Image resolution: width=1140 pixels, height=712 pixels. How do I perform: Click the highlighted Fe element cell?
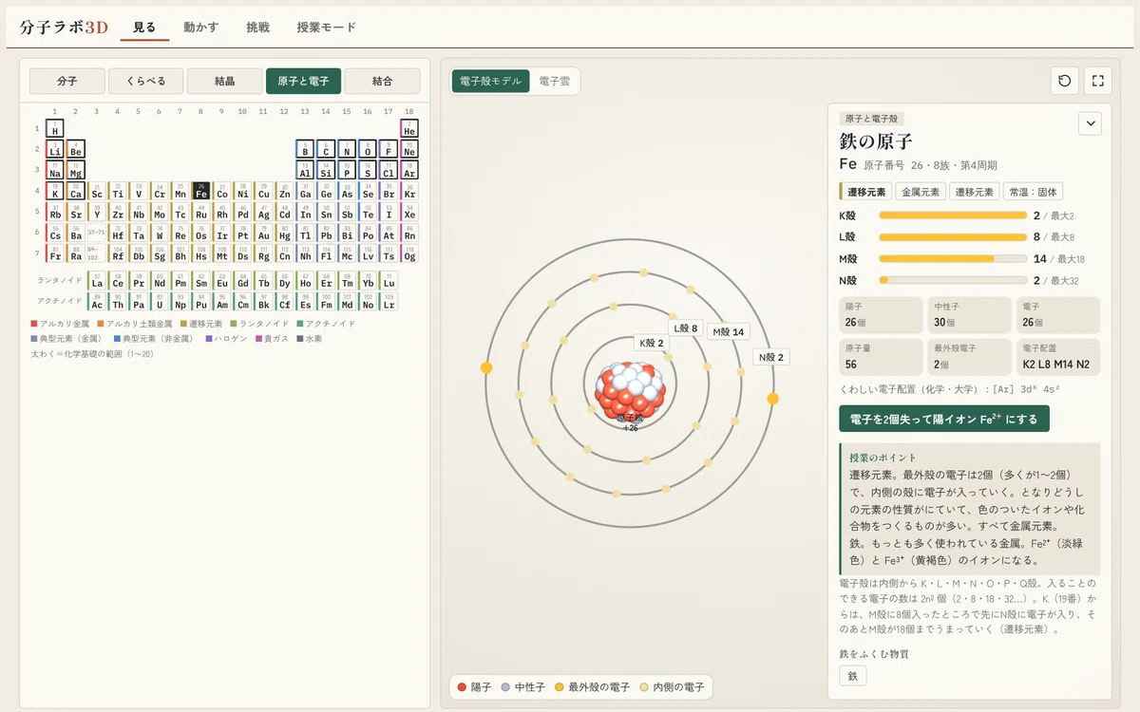point(200,192)
